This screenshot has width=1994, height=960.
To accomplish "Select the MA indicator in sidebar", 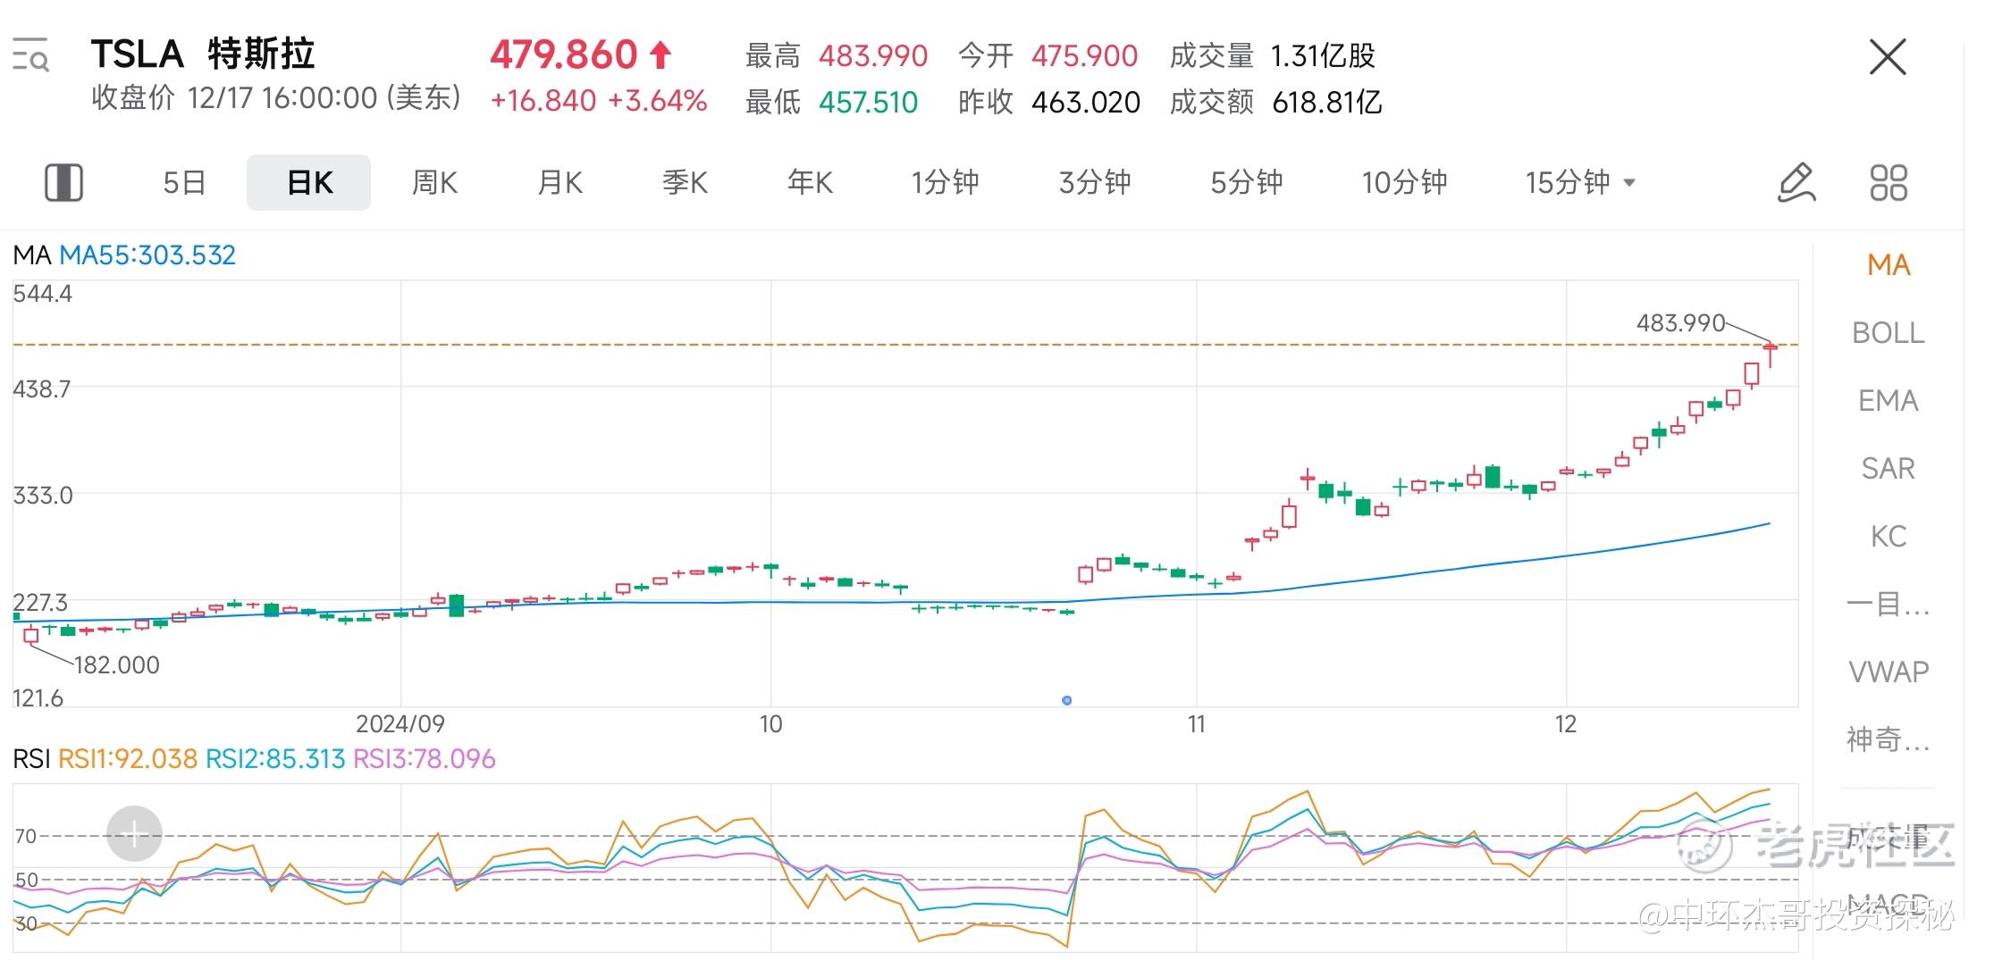I will (x=1889, y=264).
